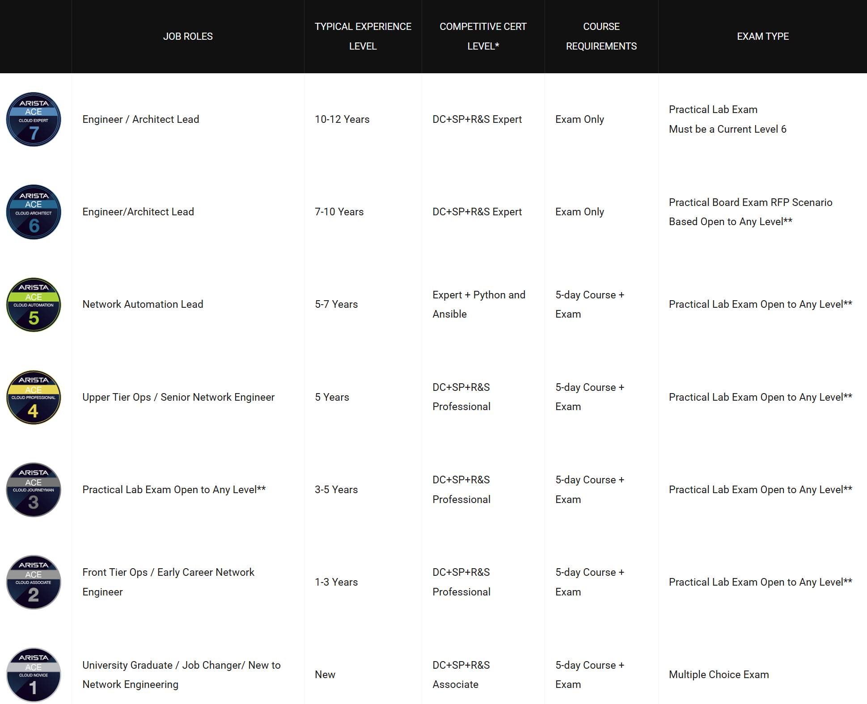Click the ACE Cloud Expert 7 badge
The width and height of the screenshot is (867, 704).
coord(34,119)
